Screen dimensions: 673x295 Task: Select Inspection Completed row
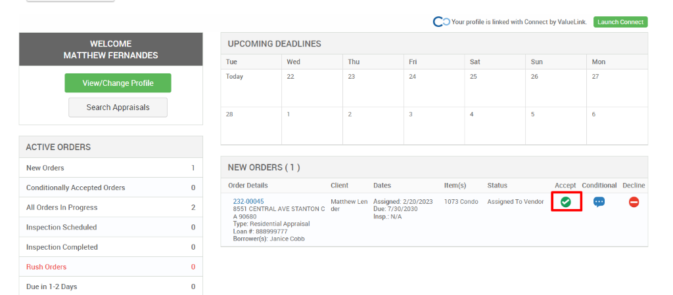[x=110, y=247]
